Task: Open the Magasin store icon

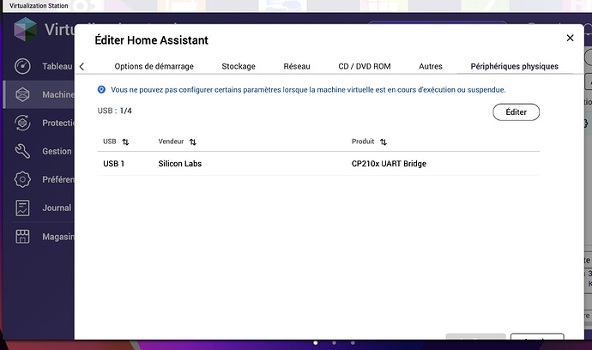Action: click(x=22, y=237)
